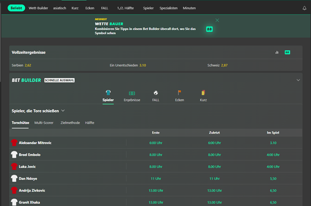
Task: Select the FALL football icon
Action: pos(155,93)
